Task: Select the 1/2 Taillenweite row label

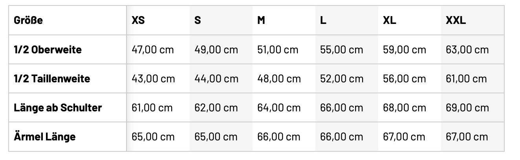Action: point(52,78)
